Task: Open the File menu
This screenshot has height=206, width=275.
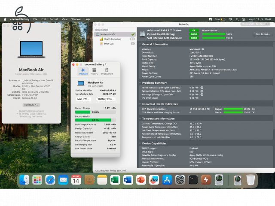Action: [35, 19]
